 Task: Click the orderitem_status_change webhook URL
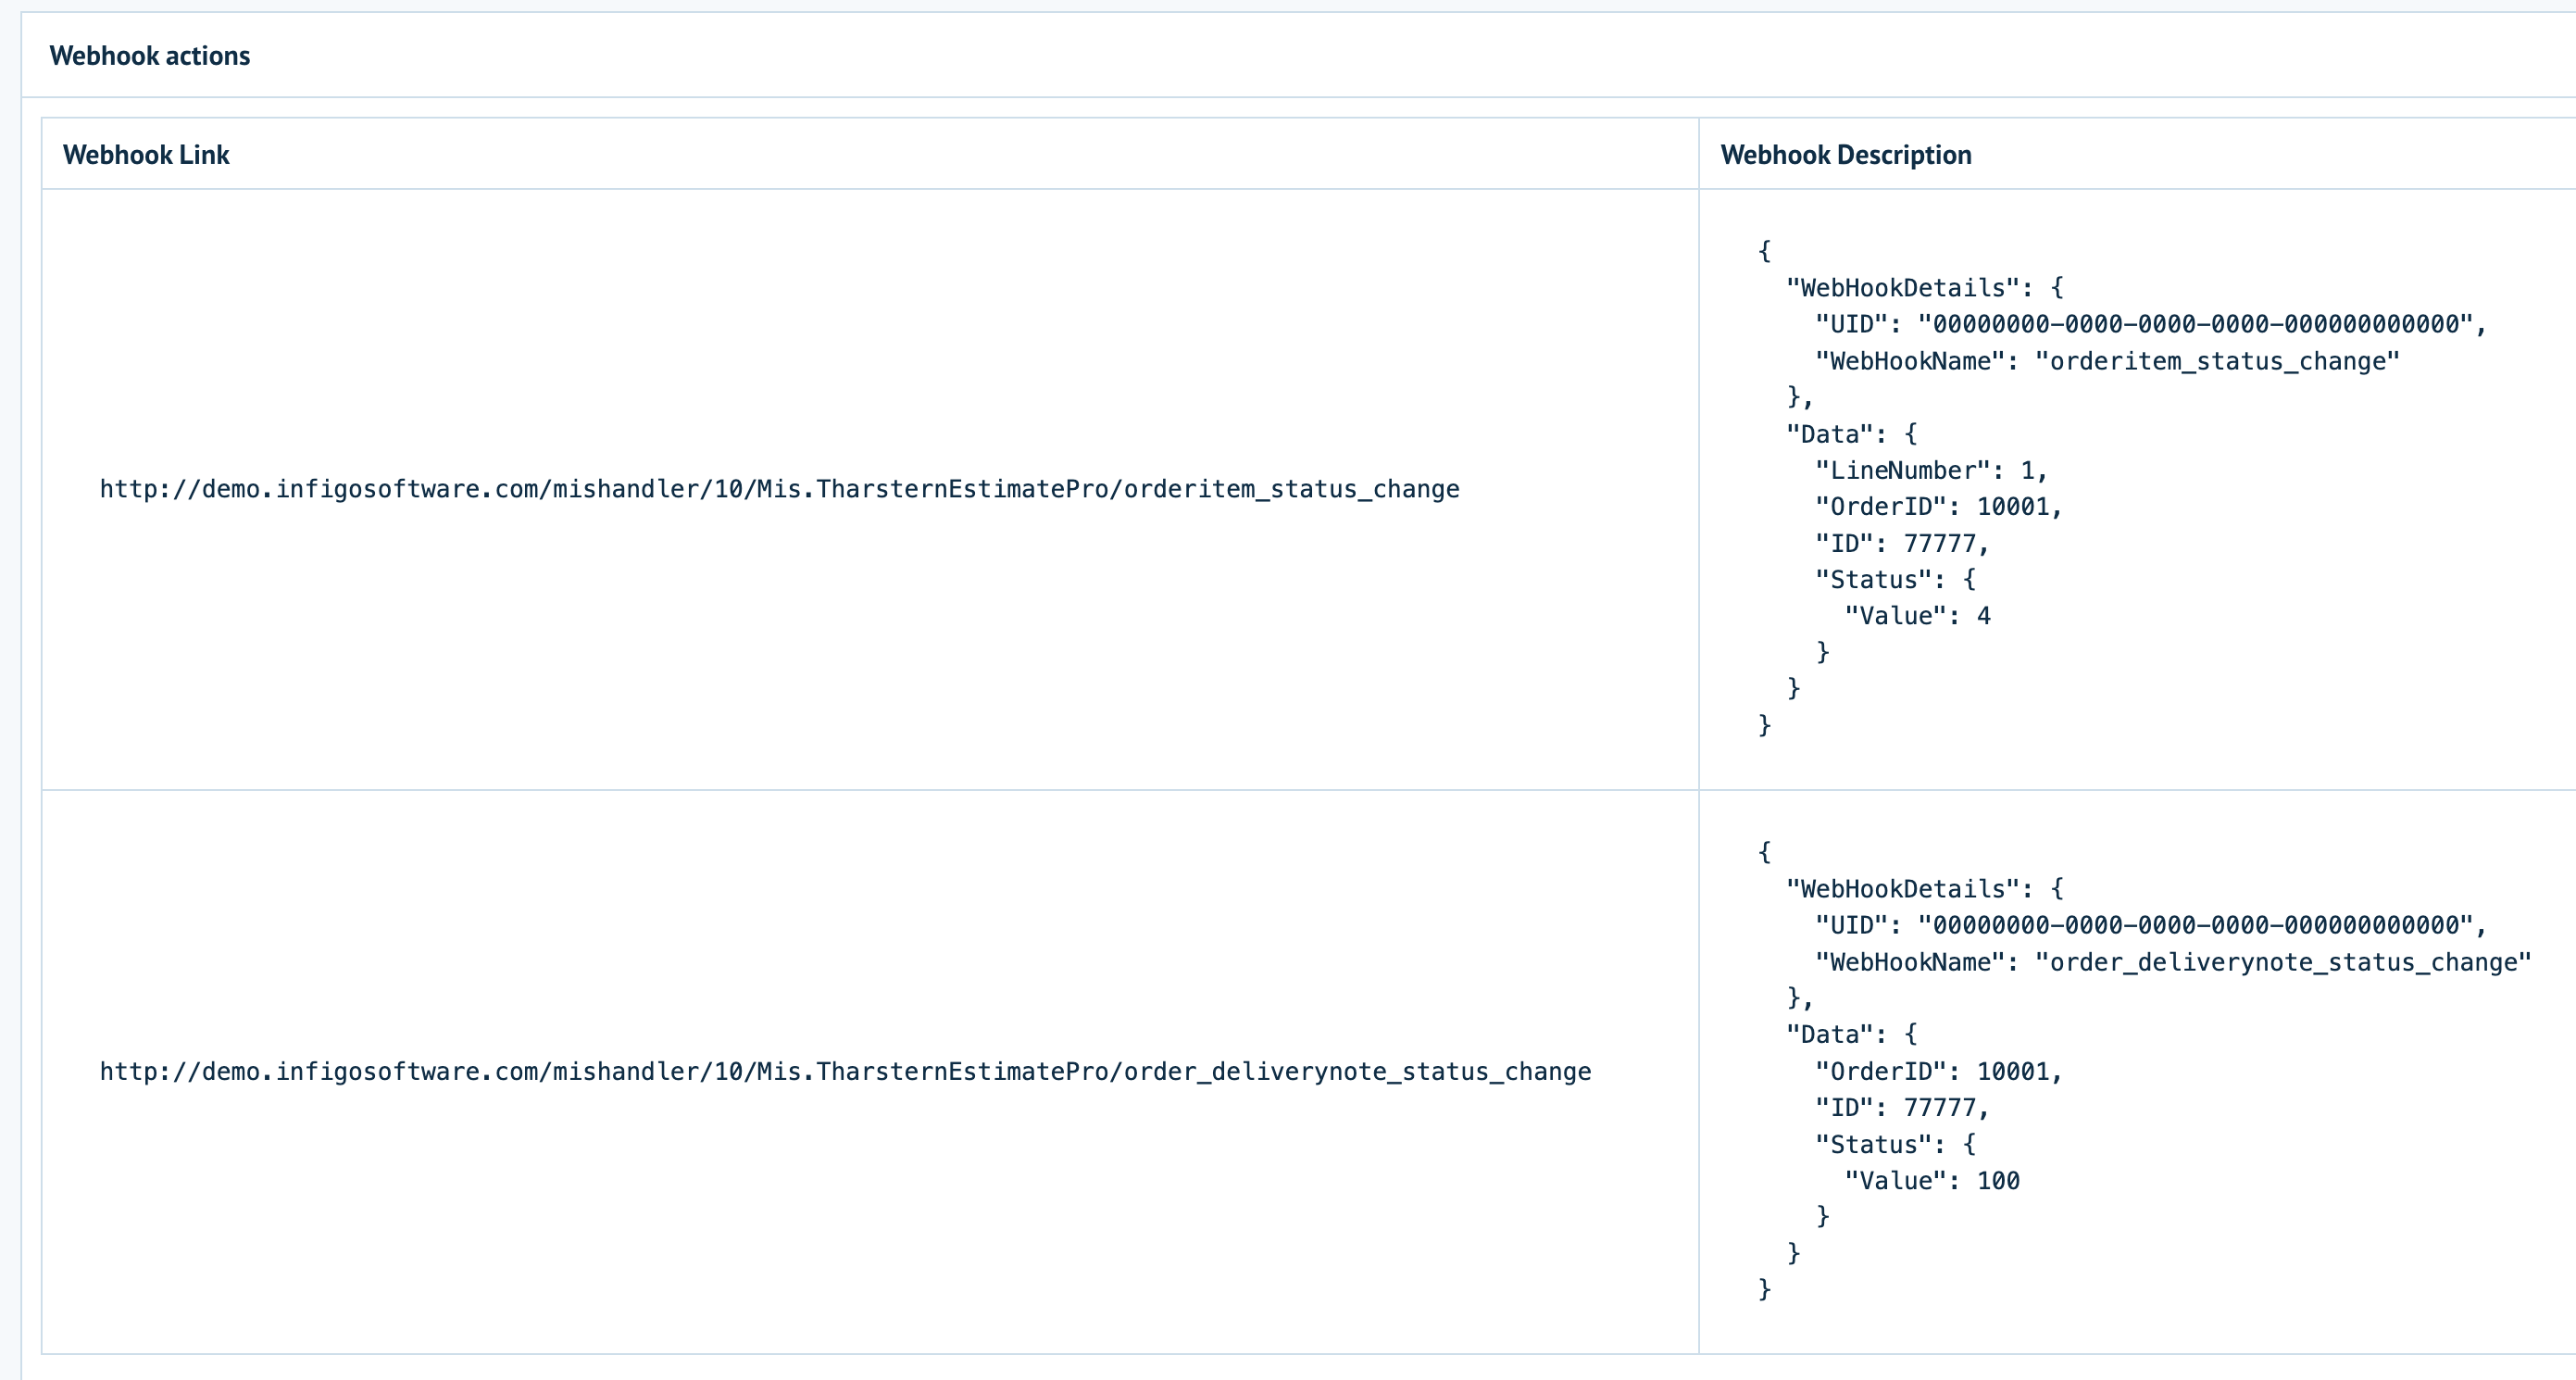point(780,489)
